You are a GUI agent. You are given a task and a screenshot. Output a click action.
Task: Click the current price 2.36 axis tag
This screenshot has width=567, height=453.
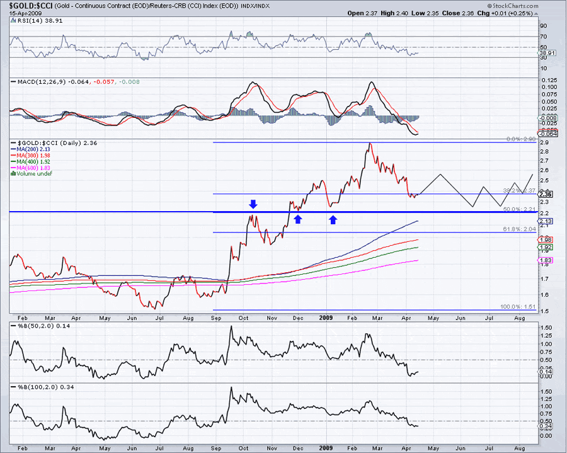(x=546, y=195)
